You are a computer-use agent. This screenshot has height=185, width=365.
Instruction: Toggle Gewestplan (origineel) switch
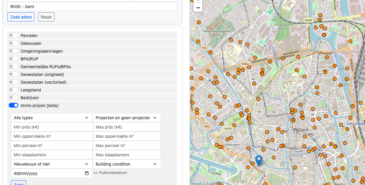[x=13, y=74]
